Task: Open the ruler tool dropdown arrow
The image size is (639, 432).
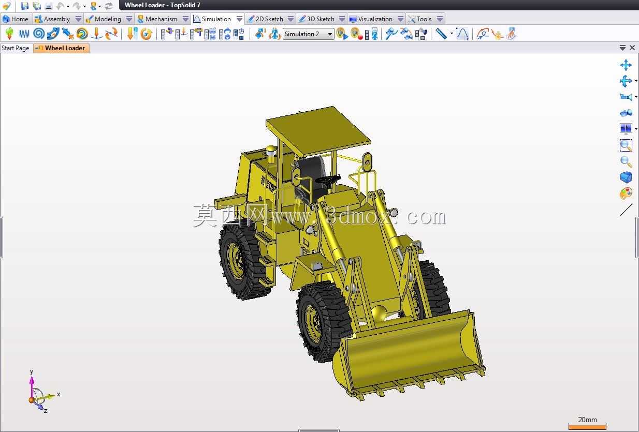Action: click(452, 34)
